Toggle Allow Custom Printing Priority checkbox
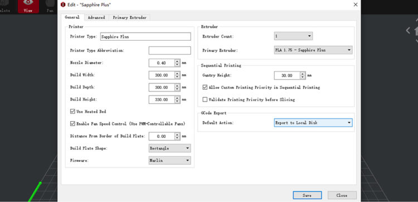Image resolution: width=418 pixels, height=202 pixels. coord(205,87)
